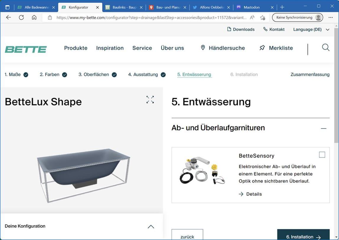Click checkmark beside 4. Ausstattung step
This screenshot has height=240, width=339.
[163, 75]
